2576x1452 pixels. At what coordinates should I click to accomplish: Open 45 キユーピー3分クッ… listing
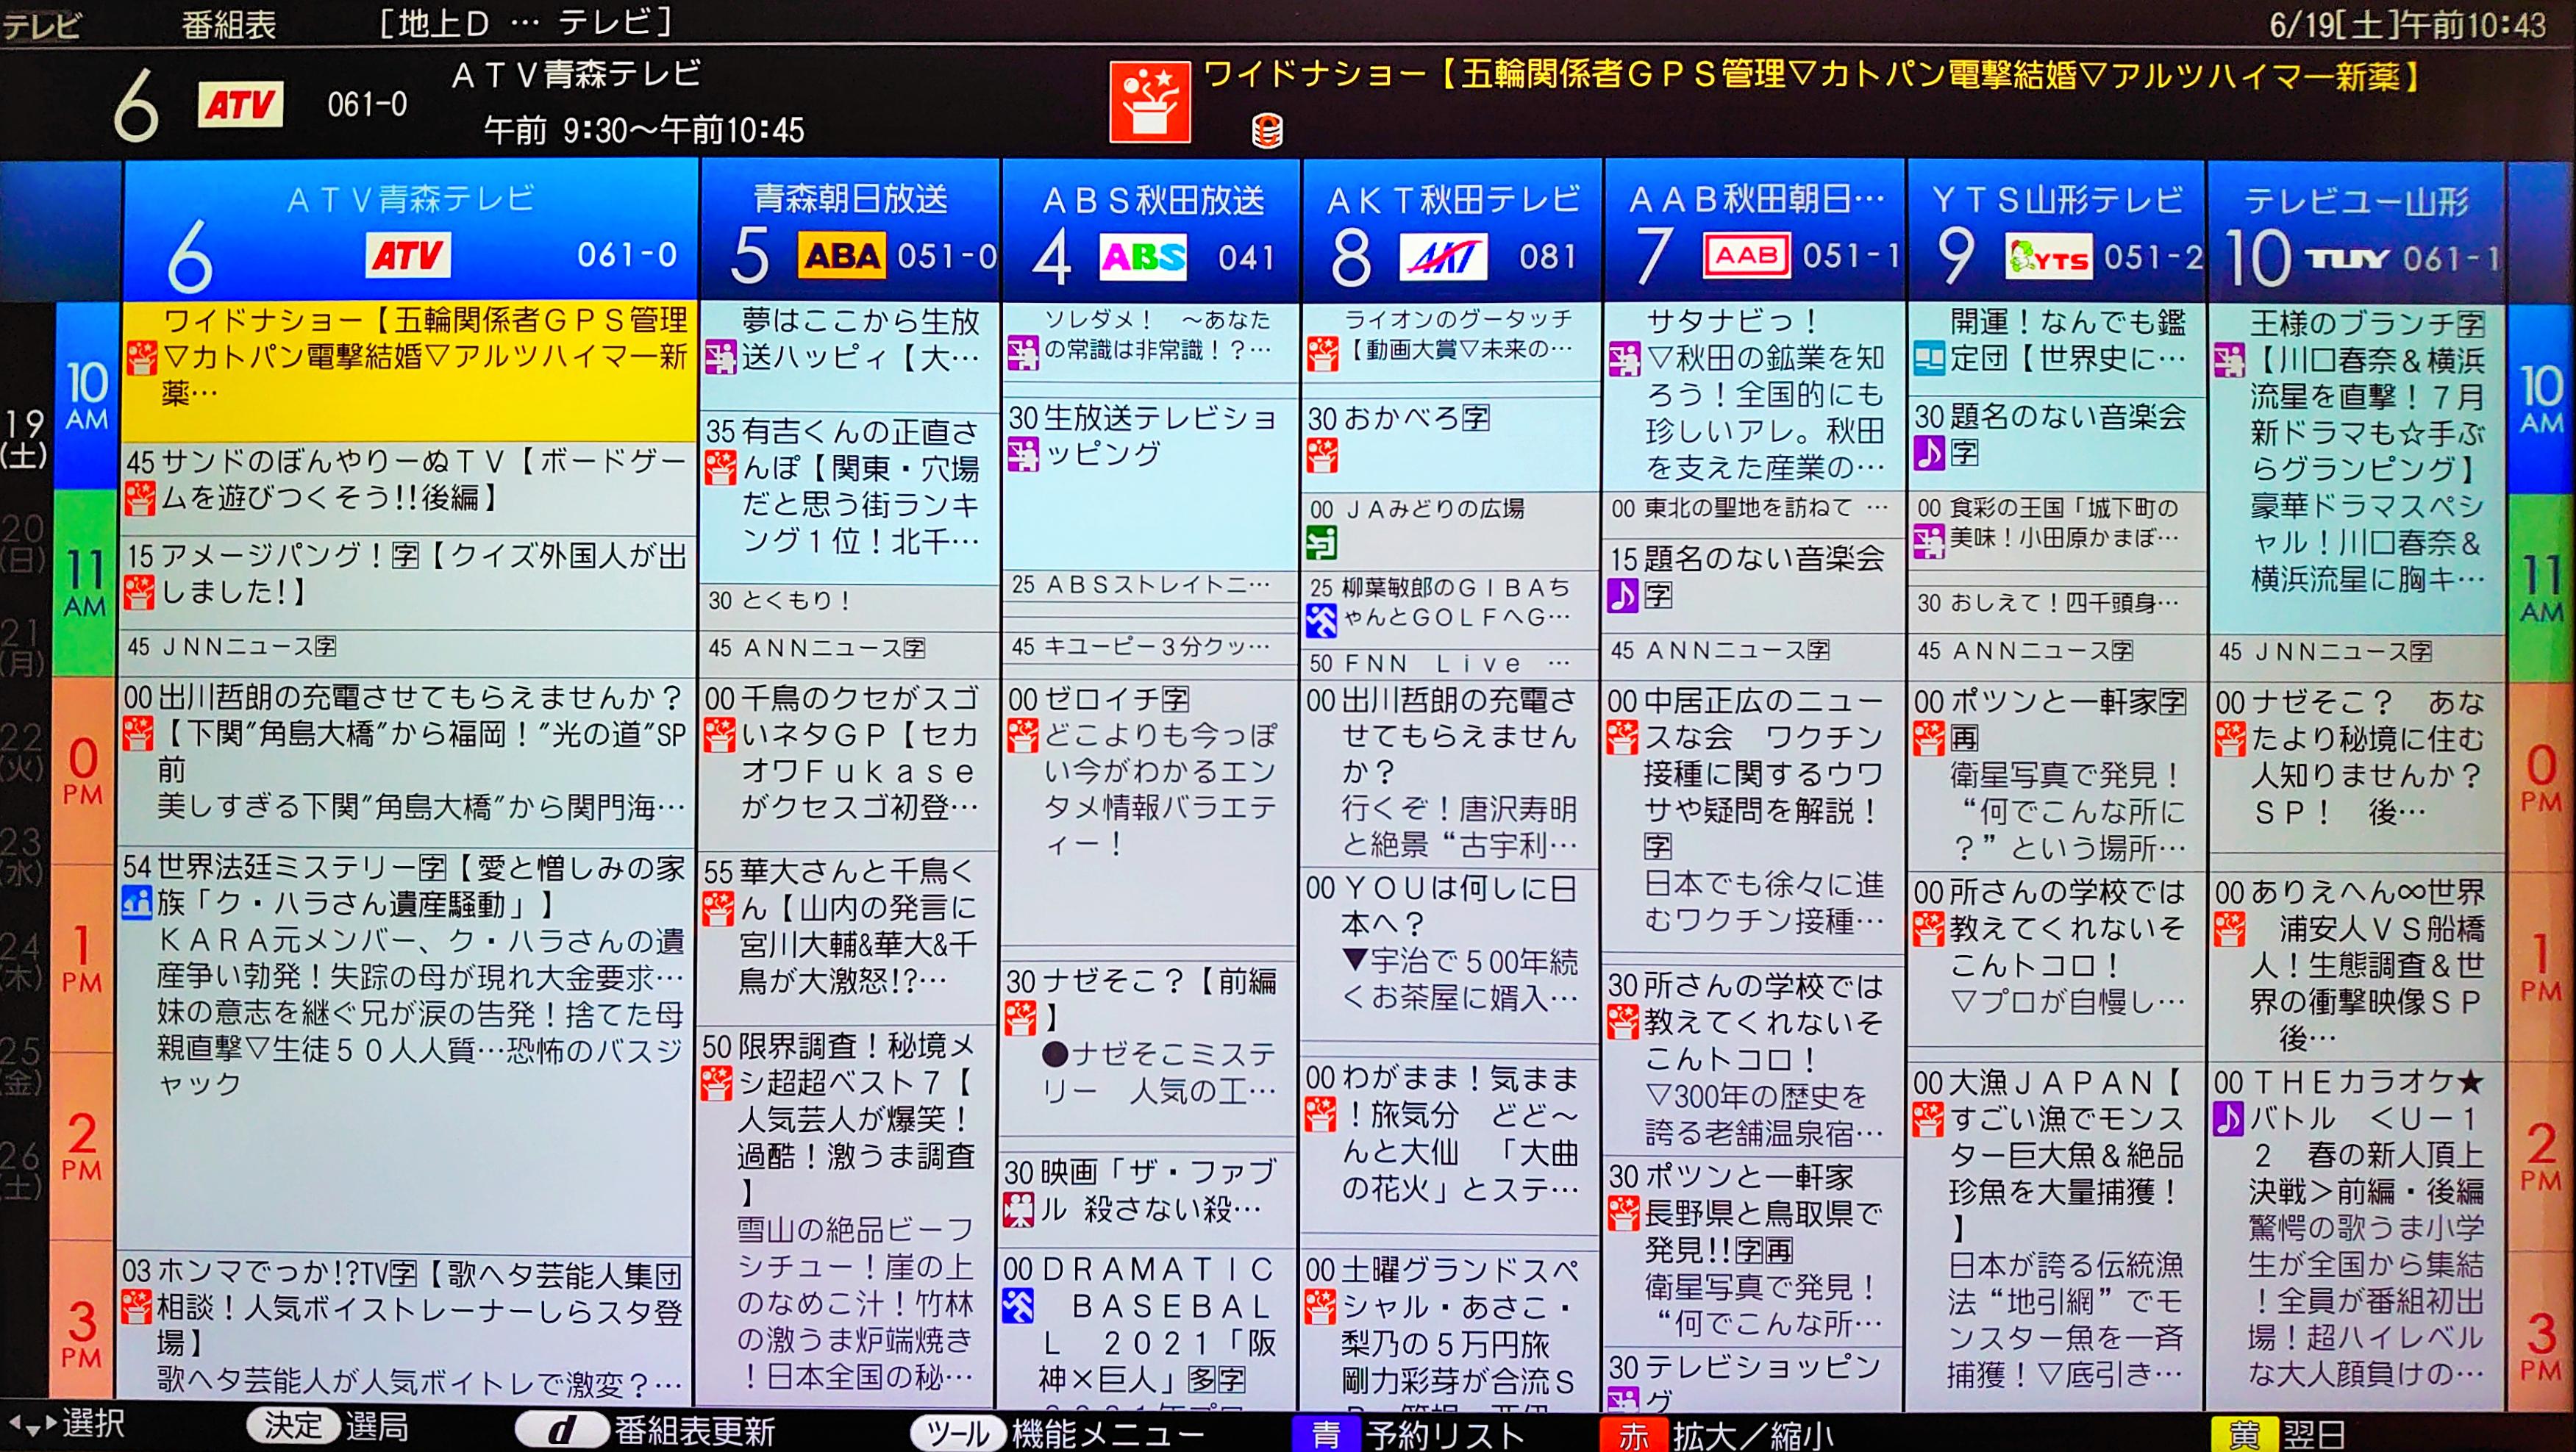coord(1150,647)
